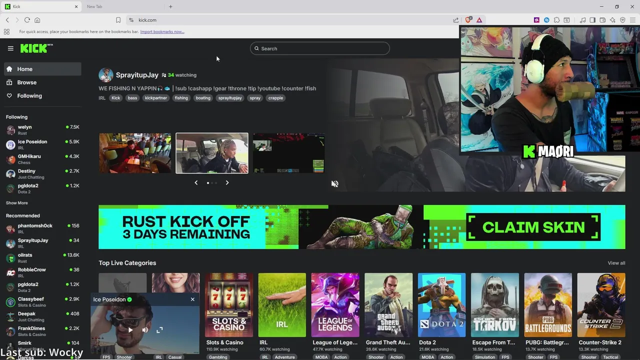
Task: Open SprayitupJay channel name
Action: pyautogui.click(x=137, y=75)
